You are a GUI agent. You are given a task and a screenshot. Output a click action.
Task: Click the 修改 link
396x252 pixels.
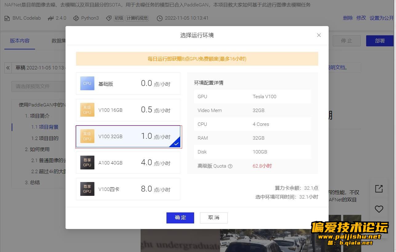(x=361, y=18)
